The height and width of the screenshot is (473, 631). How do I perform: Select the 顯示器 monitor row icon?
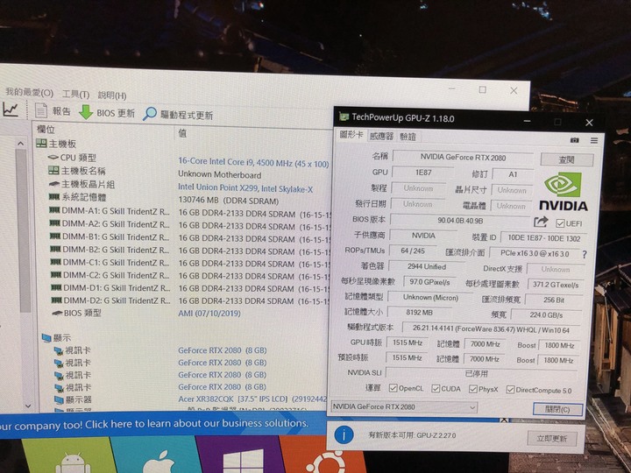tap(59, 399)
